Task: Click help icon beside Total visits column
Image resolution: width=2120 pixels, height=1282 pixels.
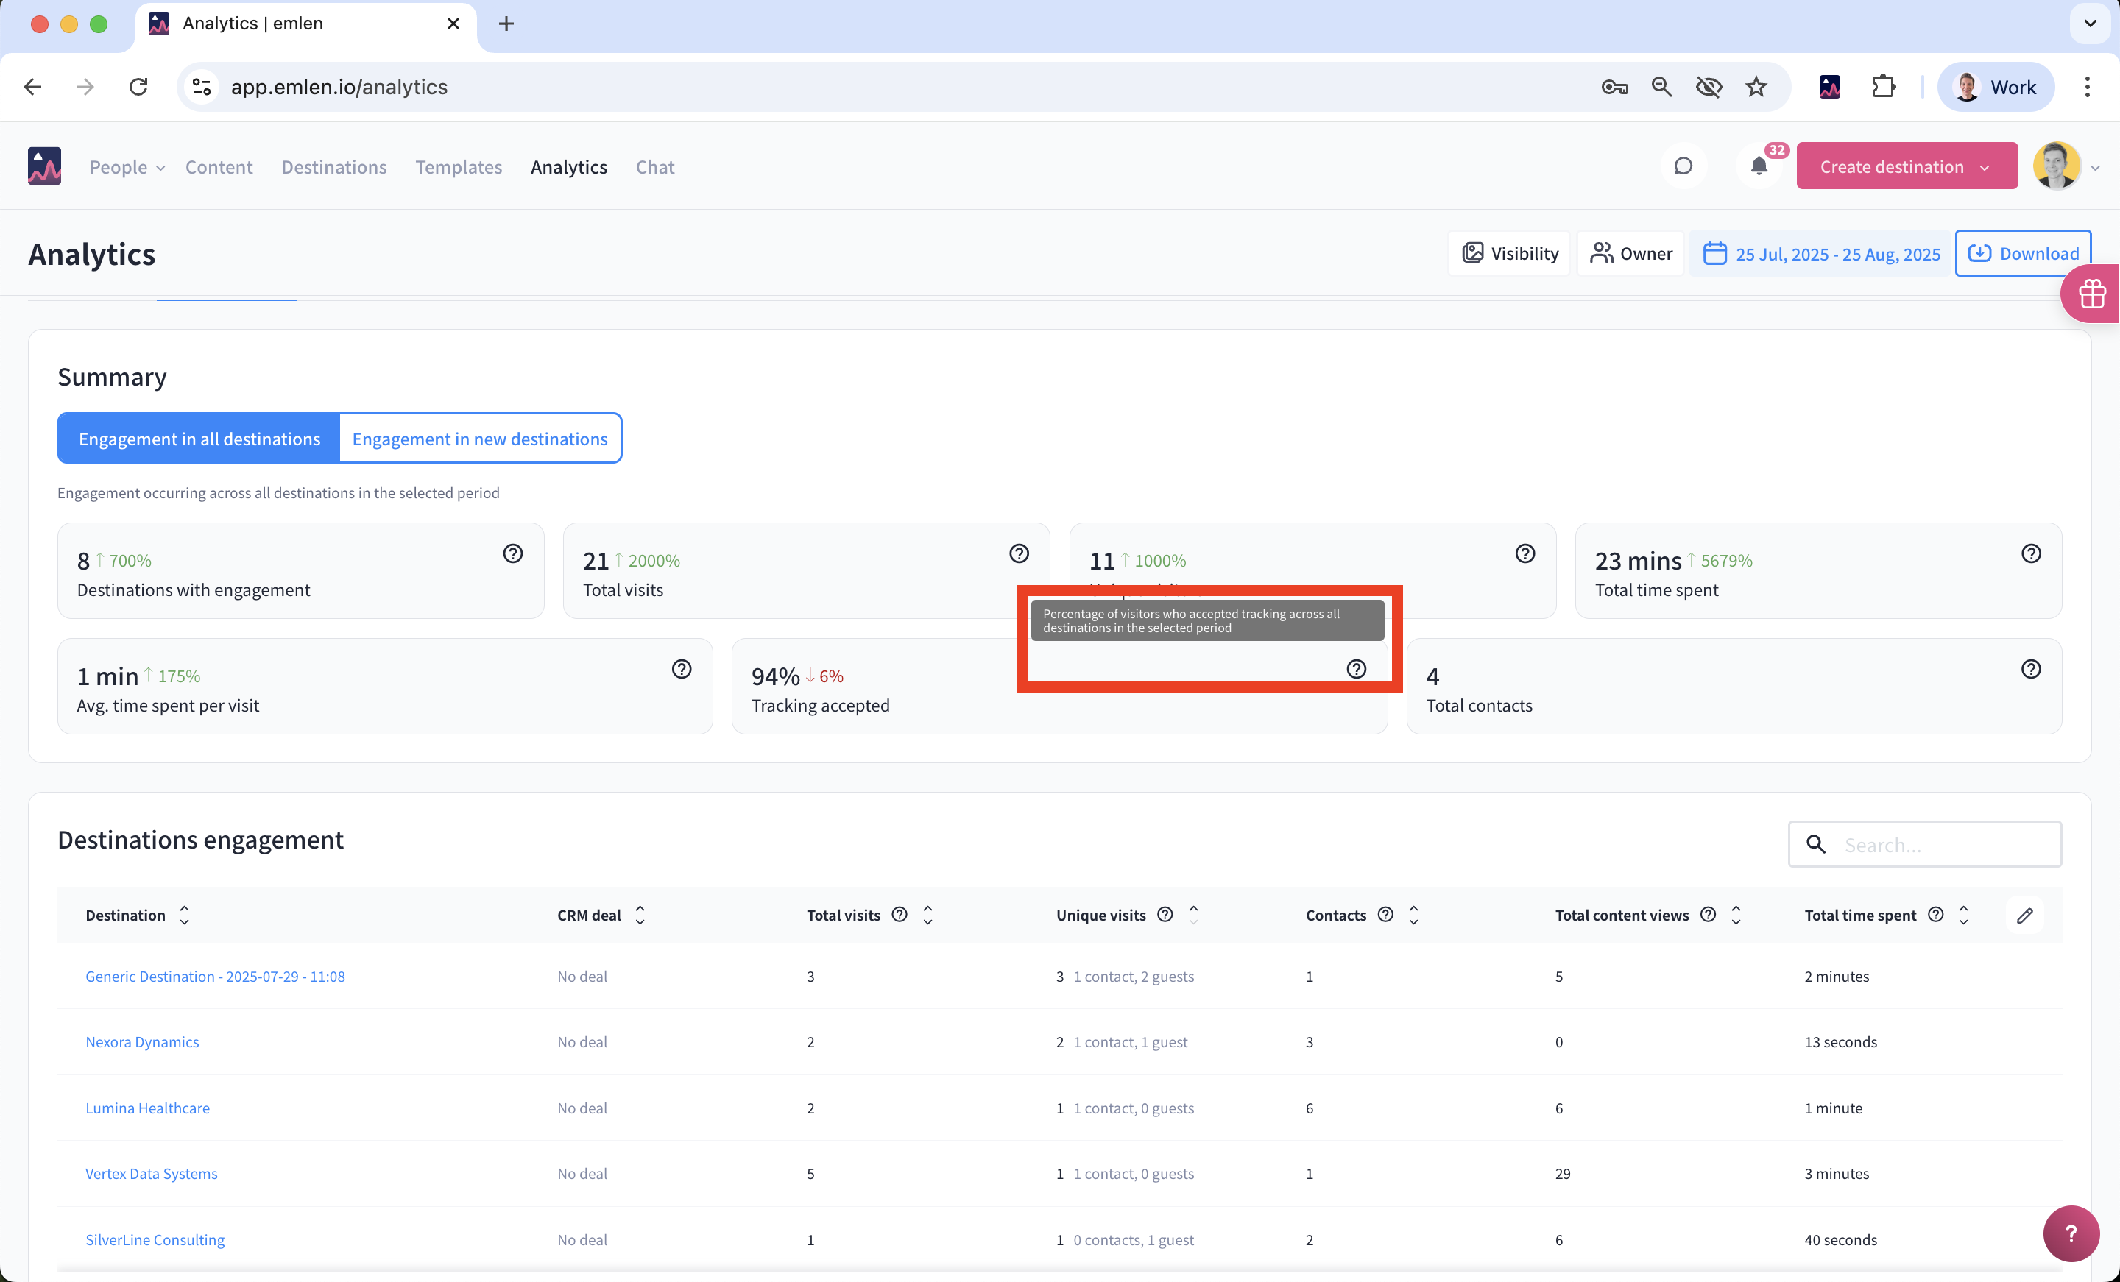Action: pyautogui.click(x=899, y=915)
